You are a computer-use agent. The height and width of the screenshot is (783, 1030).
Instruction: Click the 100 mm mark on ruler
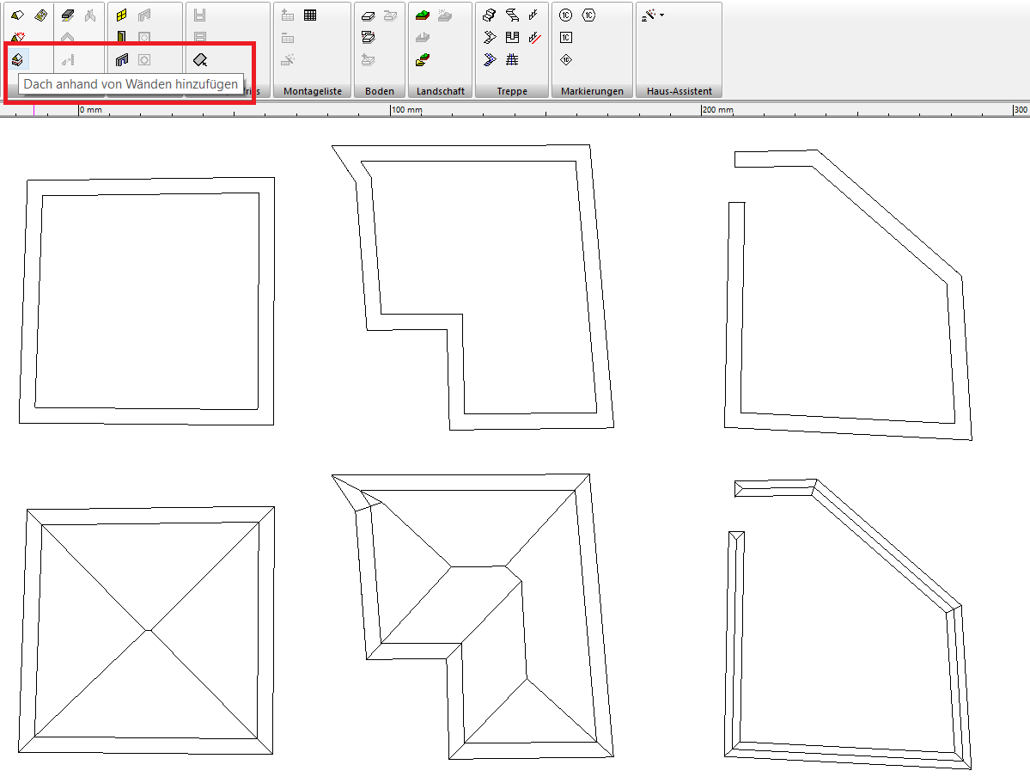406,110
